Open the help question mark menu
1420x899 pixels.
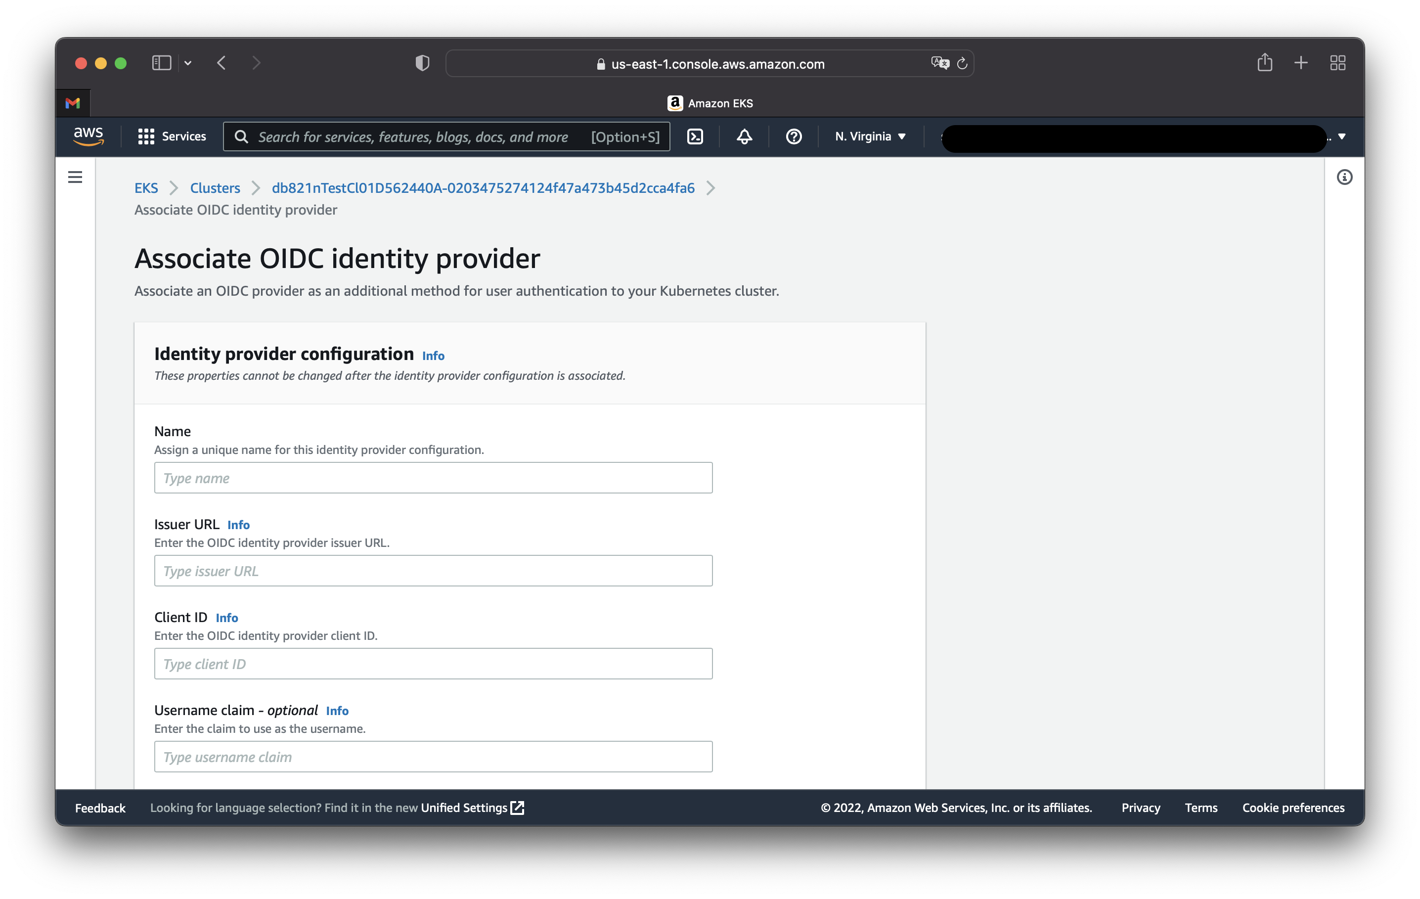[794, 137]
